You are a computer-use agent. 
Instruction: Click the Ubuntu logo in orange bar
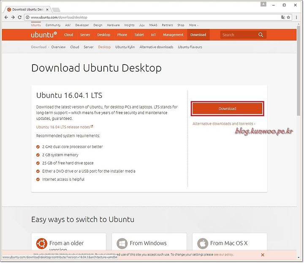[x=44, y=35]
